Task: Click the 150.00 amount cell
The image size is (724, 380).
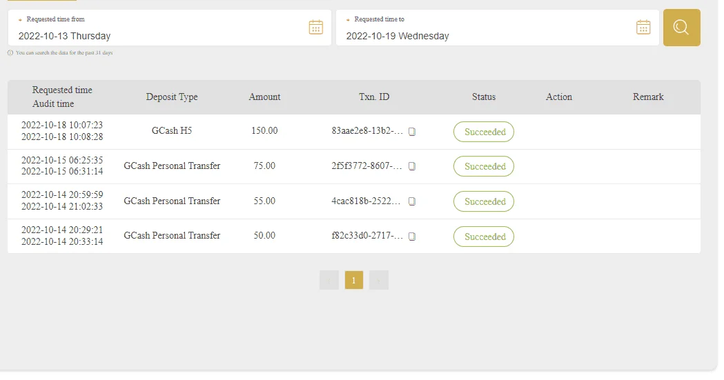Action: click(264, 130)
